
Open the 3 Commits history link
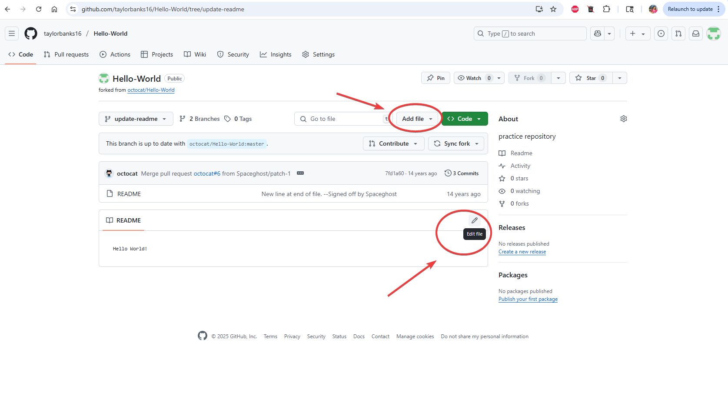coord(462,173)
